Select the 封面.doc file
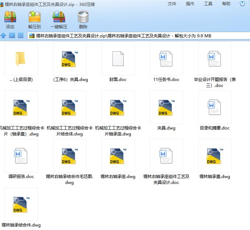This screenshot has width=250, height=230. coord(118,59)
